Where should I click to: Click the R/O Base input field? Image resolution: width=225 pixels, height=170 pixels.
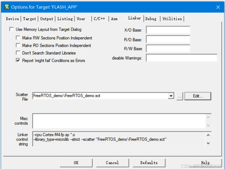(168, 39)
